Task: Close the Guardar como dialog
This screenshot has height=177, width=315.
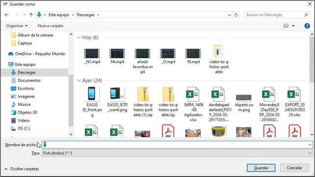Action: (x=310, y=4)
